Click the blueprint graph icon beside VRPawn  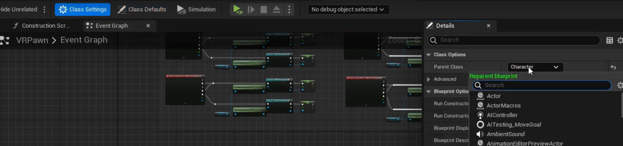pyautogui.click(x=5, y=40)
